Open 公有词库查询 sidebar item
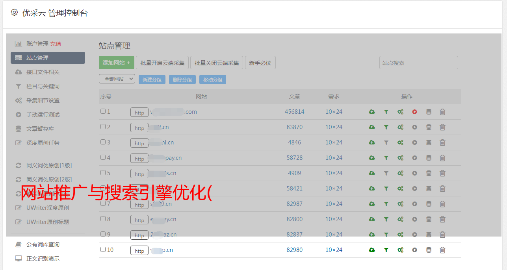 (x=43, y=244)
